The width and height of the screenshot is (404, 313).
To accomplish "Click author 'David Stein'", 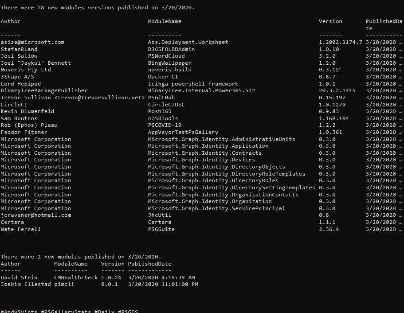I will click(19, 278).
